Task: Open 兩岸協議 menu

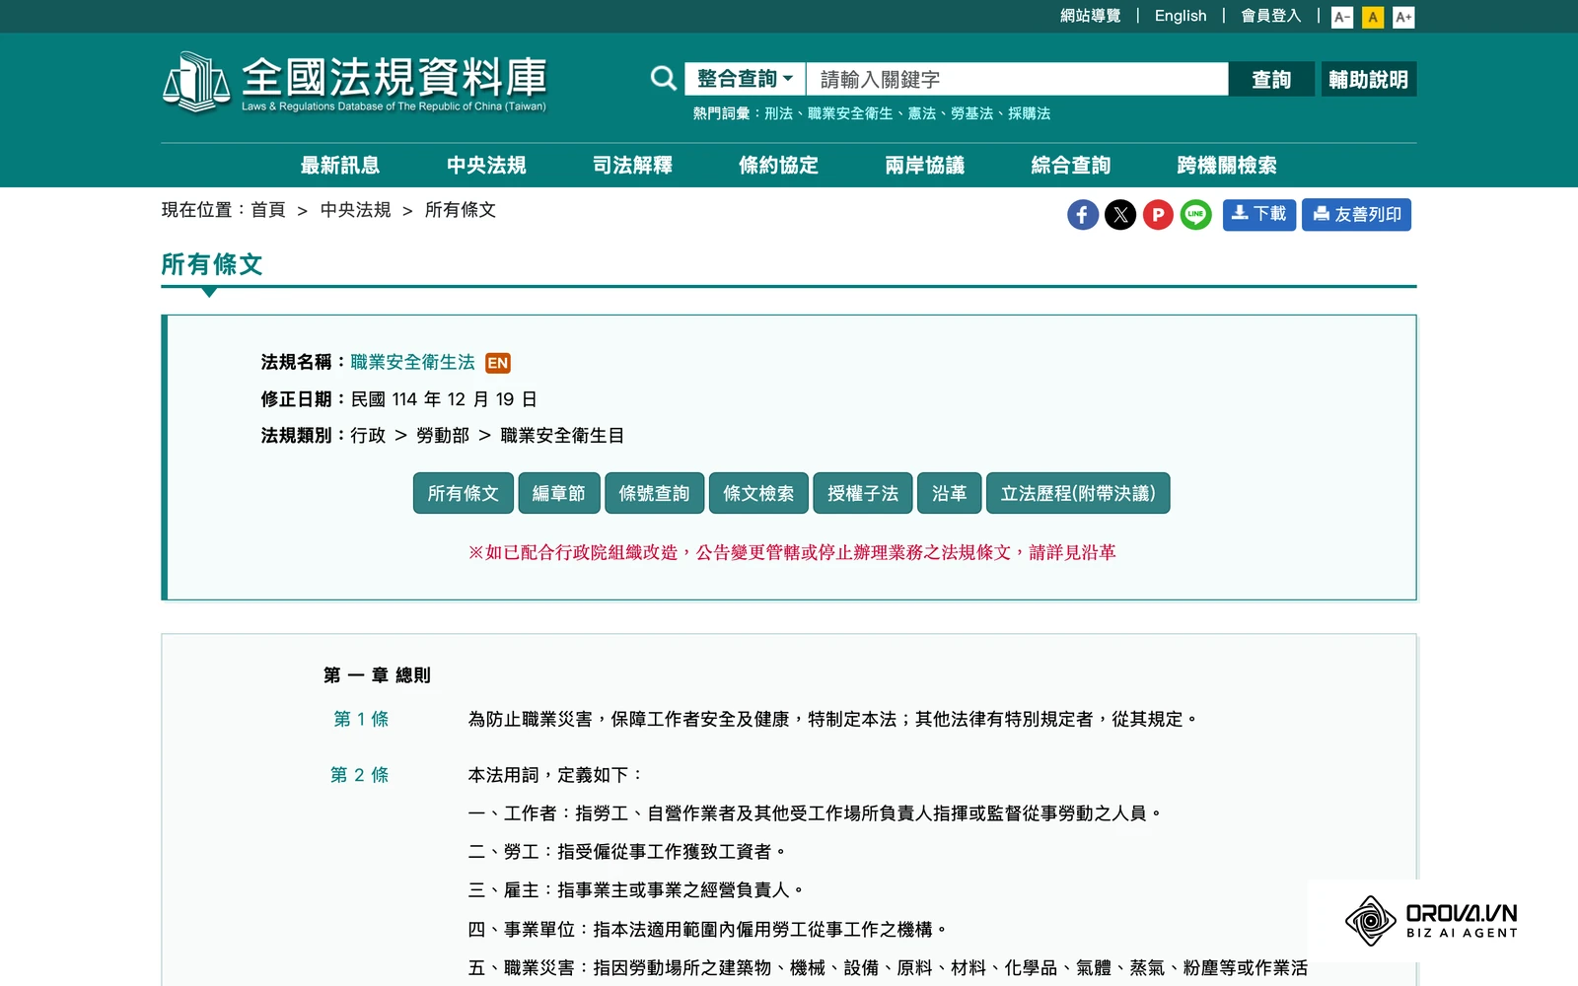Action: (x=924, y=165)
